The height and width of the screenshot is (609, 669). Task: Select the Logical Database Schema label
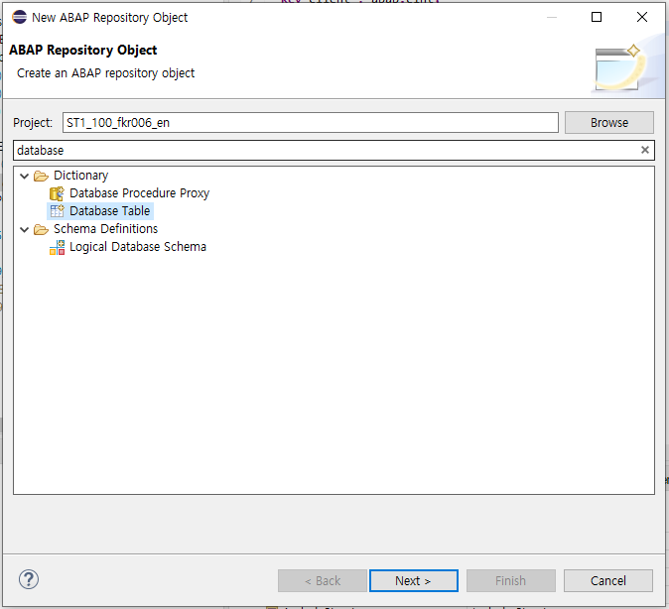[x=138, y=247]
